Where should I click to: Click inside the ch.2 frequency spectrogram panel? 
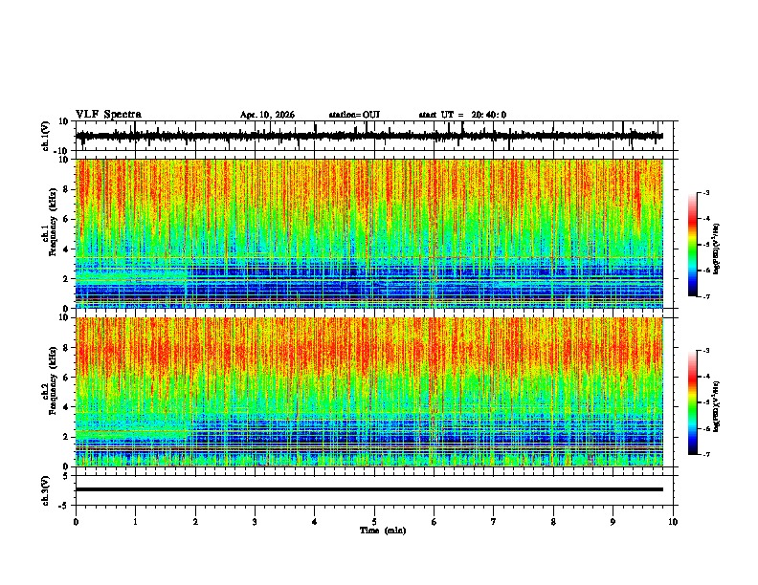369,392
